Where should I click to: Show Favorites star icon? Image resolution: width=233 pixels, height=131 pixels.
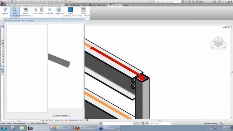point(193,2)
